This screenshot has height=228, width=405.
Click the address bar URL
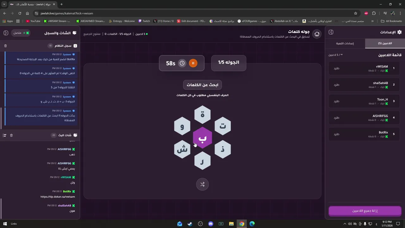click(67, 13)
